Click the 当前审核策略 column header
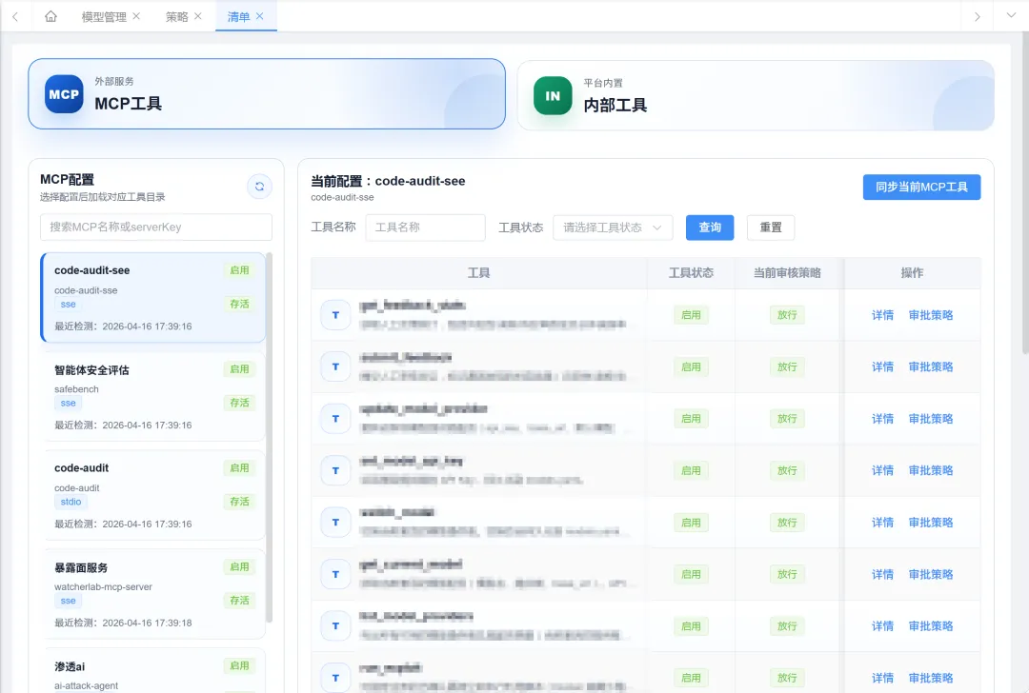Viewport: 1029px width, 693px height. click(x=787, y=273)
